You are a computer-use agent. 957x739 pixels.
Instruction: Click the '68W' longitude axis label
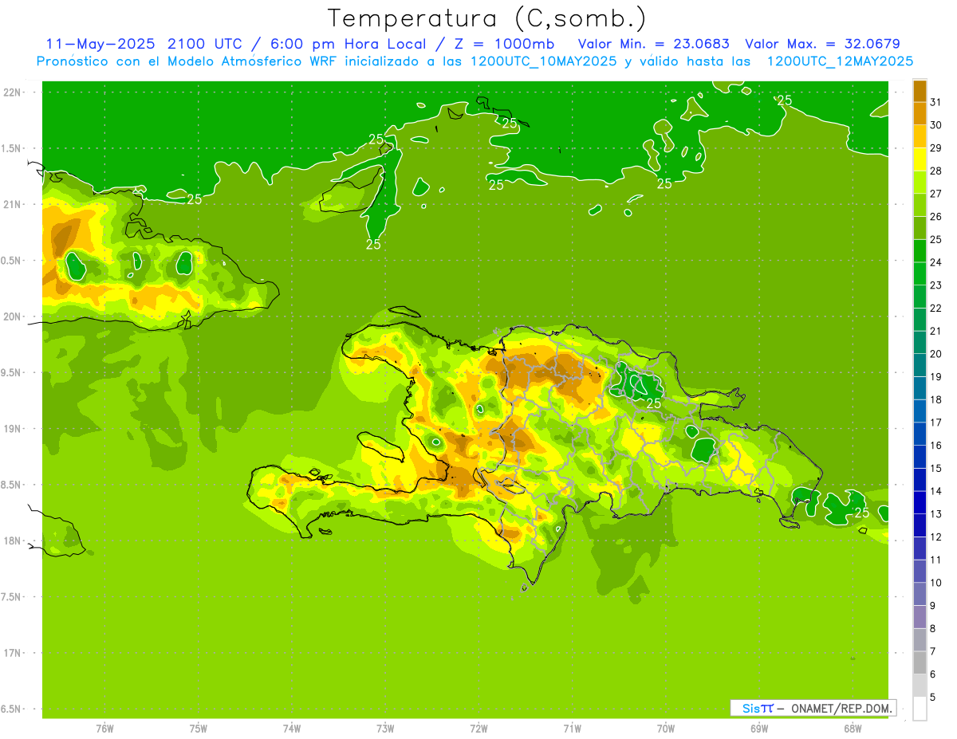[853, 728]
